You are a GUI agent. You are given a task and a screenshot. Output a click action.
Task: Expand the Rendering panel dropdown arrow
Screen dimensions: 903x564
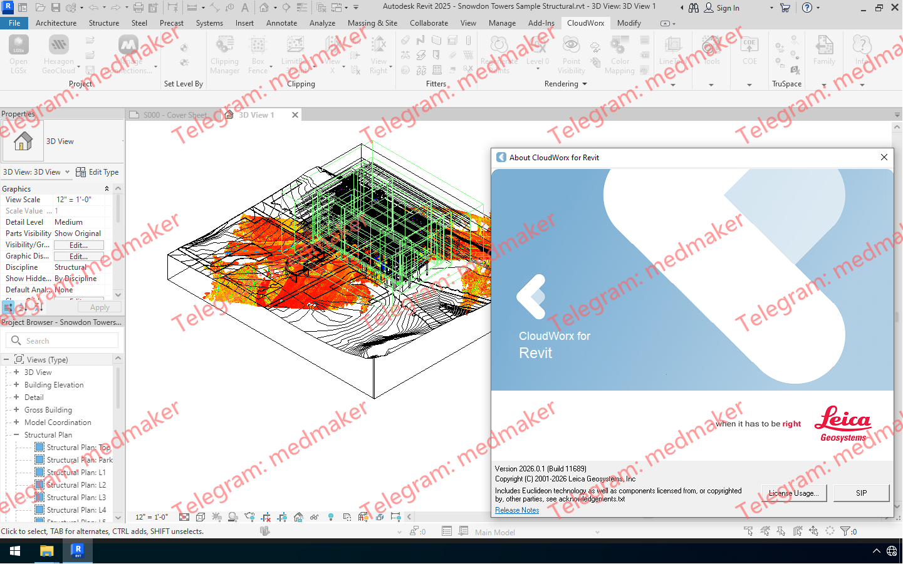pos(585,84)
